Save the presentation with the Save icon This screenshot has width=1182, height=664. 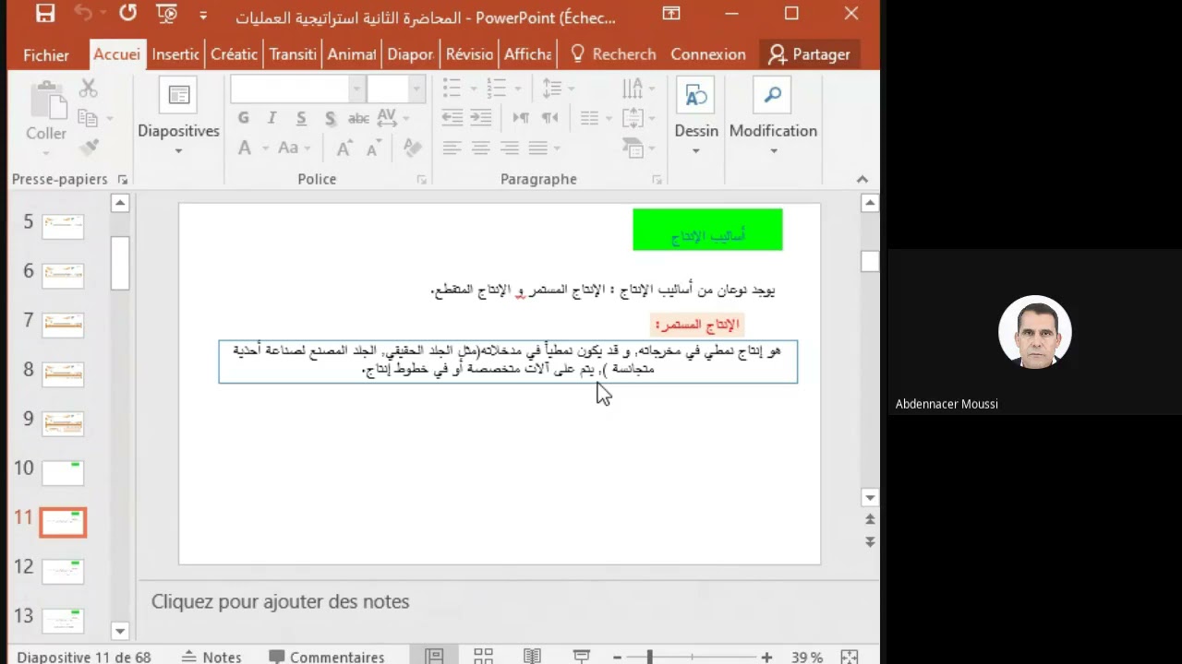coord(44,14)
